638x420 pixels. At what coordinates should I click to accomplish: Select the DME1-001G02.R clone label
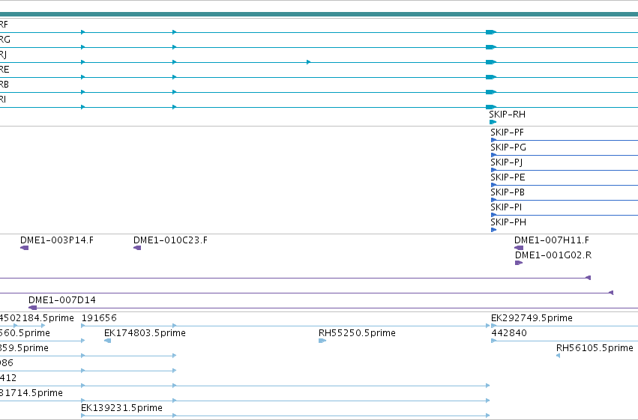click(x=553, y=255)
